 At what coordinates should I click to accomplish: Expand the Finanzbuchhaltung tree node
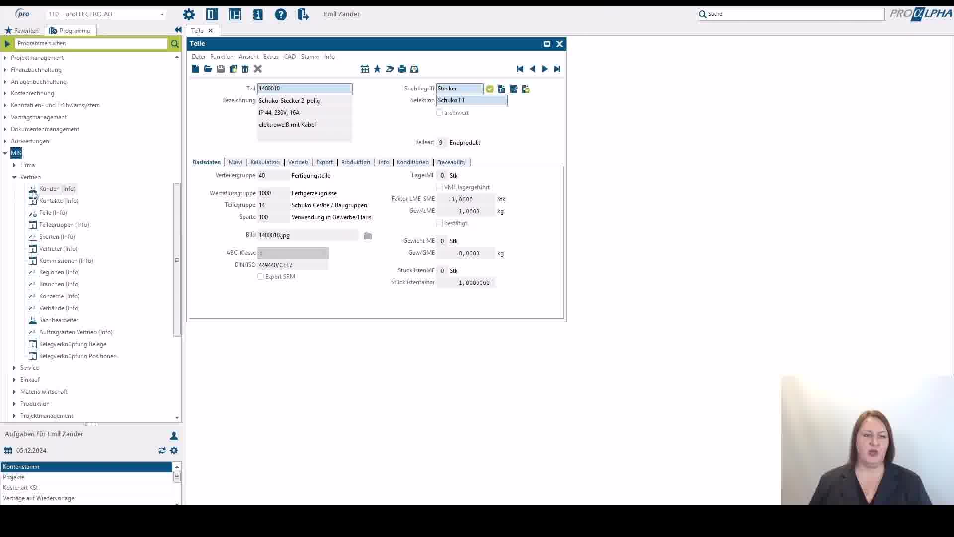coord(5,70)
